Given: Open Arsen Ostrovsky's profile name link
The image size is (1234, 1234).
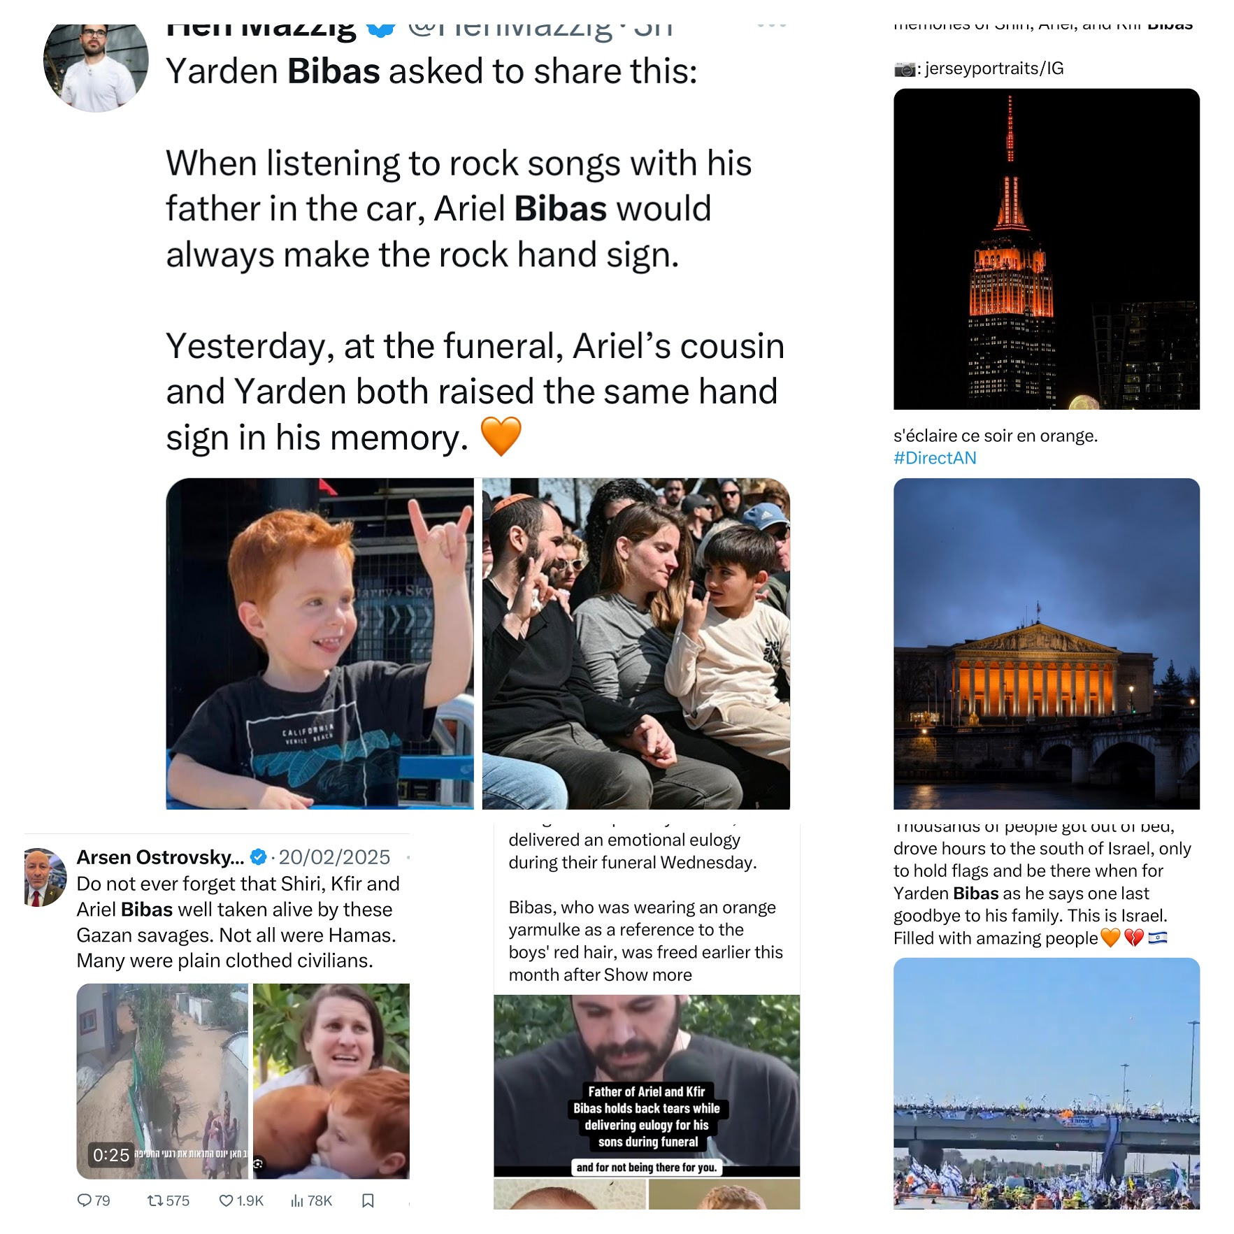Looking at the screenshot, I should (x=161, y=856).
